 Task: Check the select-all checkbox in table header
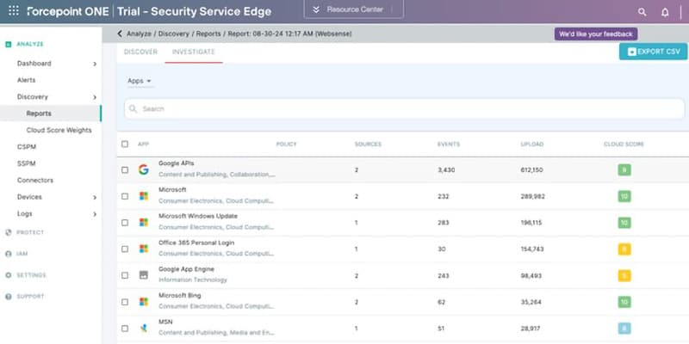click(126, 144)
